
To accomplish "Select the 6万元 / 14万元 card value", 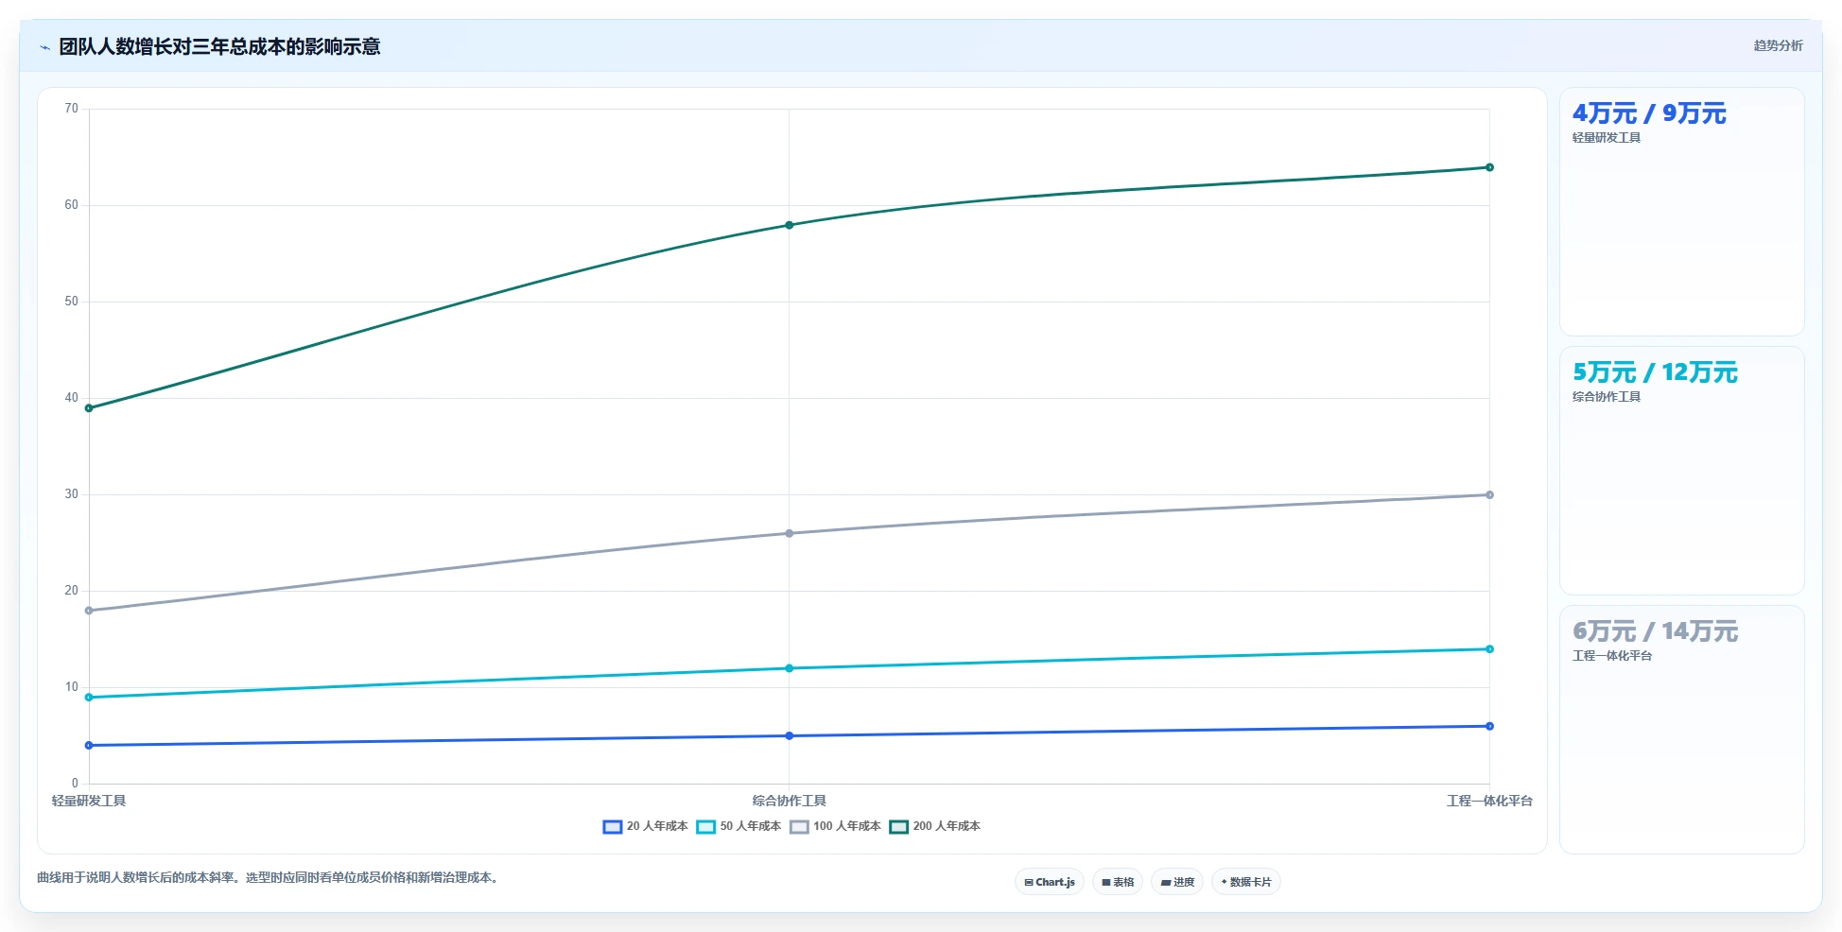I will [1655, 631].
